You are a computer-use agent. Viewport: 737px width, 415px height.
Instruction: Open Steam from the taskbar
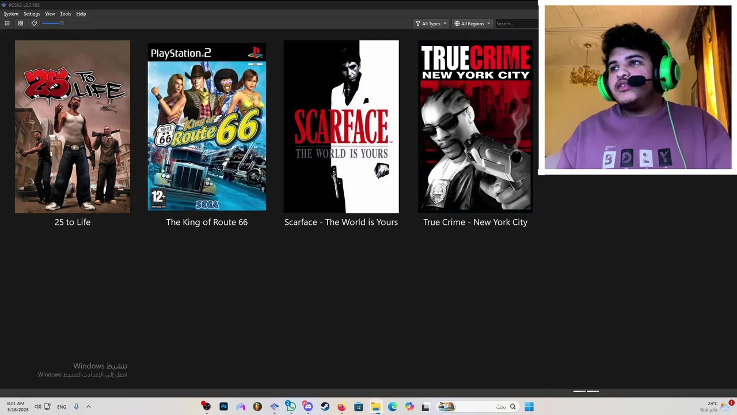(x=325, y=407)
